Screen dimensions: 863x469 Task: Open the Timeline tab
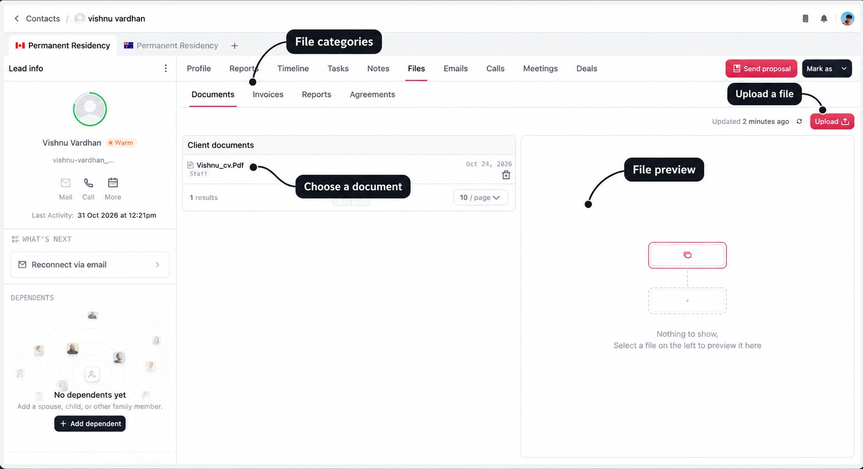click(x=293, y=69)
